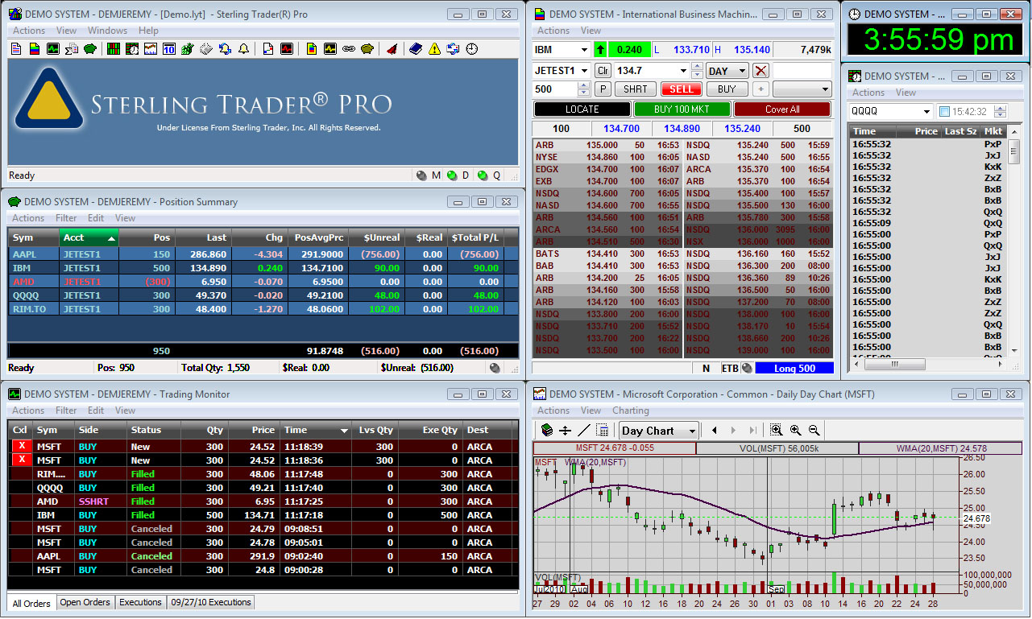
Task: Click the blue book toolbar icon
Action: pos(416,49)
